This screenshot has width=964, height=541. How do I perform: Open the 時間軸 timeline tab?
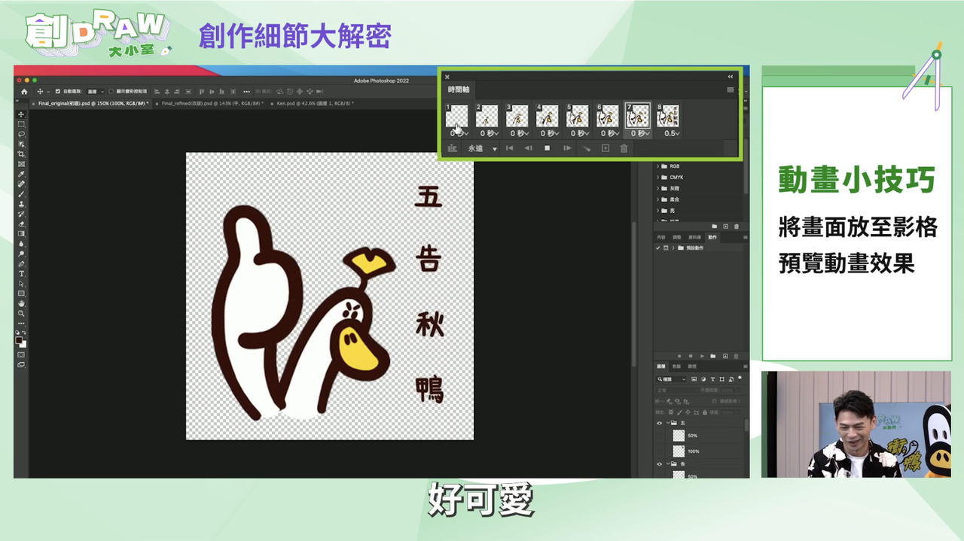coord(459,90)
